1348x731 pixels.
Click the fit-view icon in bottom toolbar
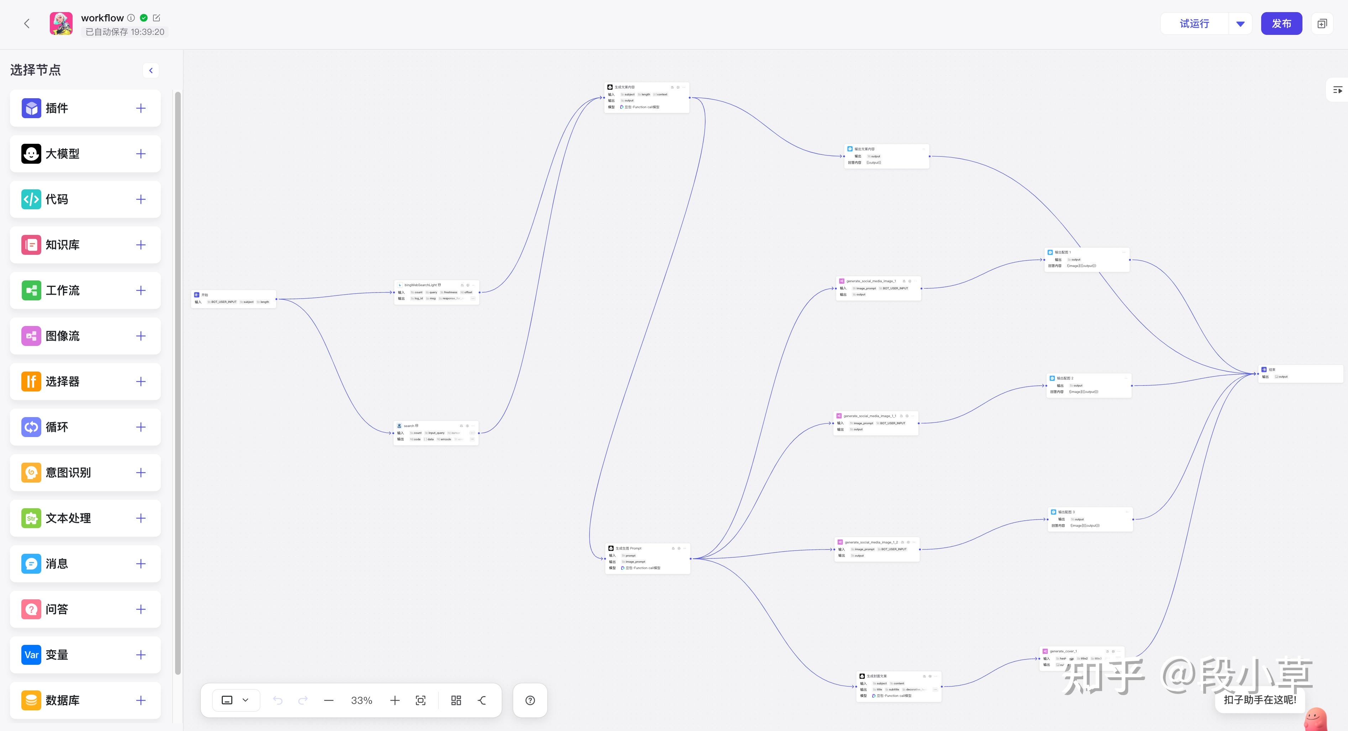(x=421, y=700)
